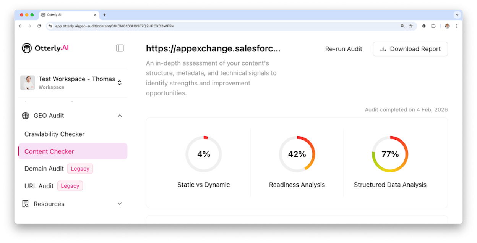Image resolution: width=477 pixels, height=243 pixels.
Task: Click the 77% Structured Data Analysis gauge
Action: click(390, 154)
